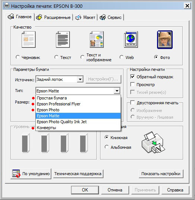Expand the Источник dropdown arrow
Screen dimensions: 195x200
click(80, 79)
